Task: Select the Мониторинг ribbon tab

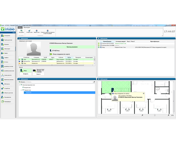Action: 27,28
